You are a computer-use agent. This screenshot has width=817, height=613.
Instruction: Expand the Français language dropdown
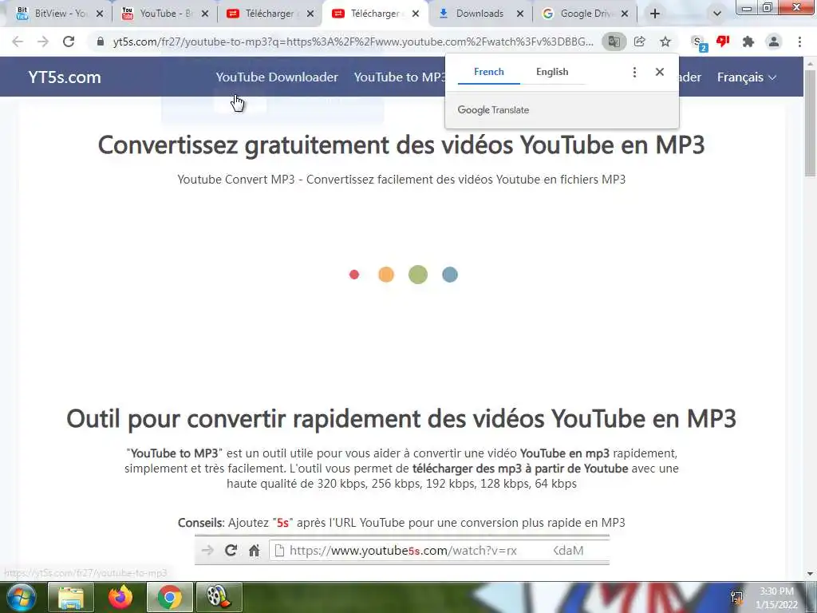[746, 77]
